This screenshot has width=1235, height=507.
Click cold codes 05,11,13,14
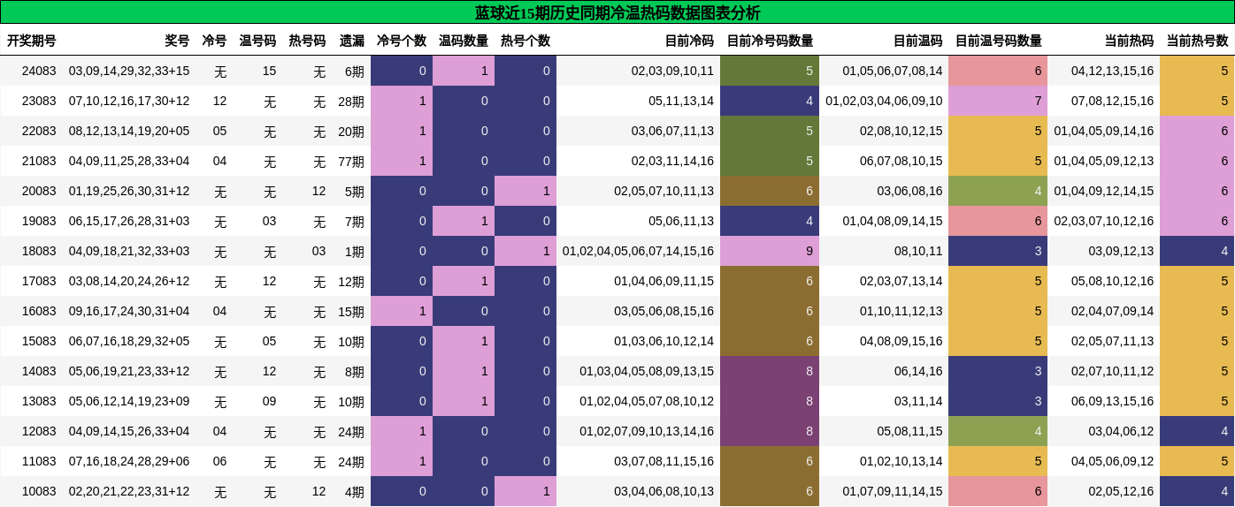681,101
